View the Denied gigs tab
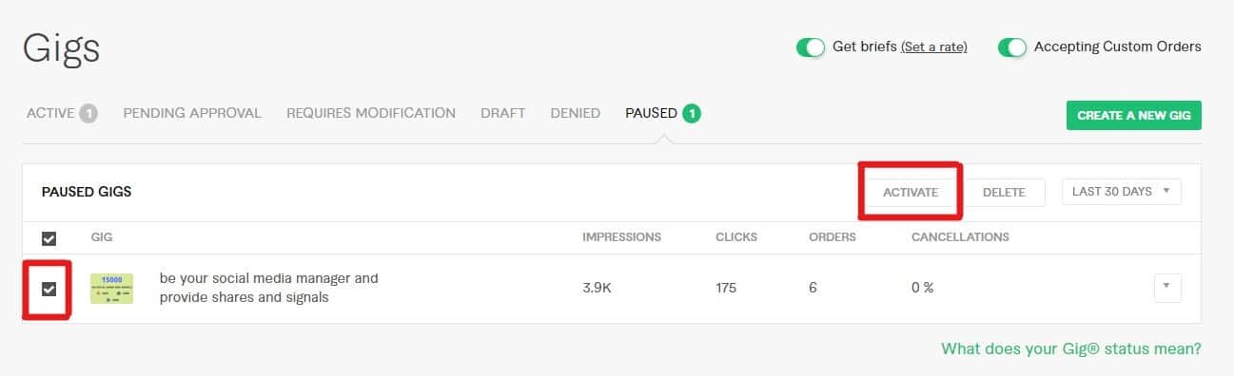The height and width of the screenshot is (376, 1234). coord(575,113)
